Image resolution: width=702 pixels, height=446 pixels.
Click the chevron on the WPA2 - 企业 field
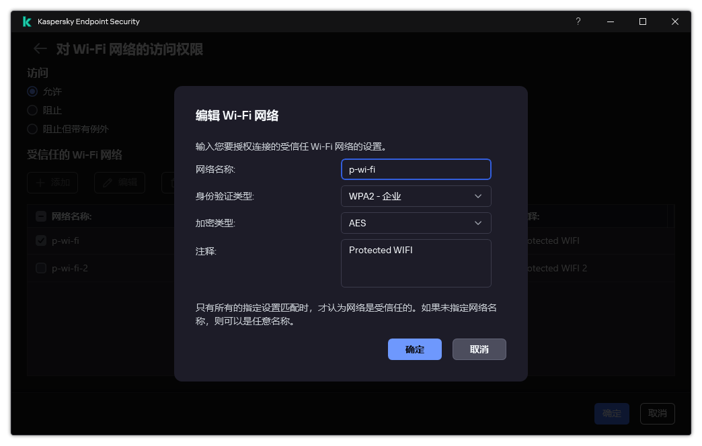pyautogui.click(x=477, y=196)
